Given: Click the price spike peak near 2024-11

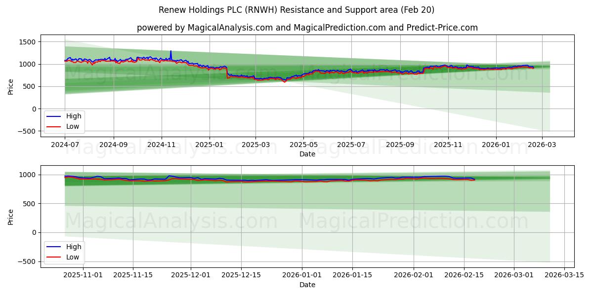Looking at the screenshot, I should 170,51.
